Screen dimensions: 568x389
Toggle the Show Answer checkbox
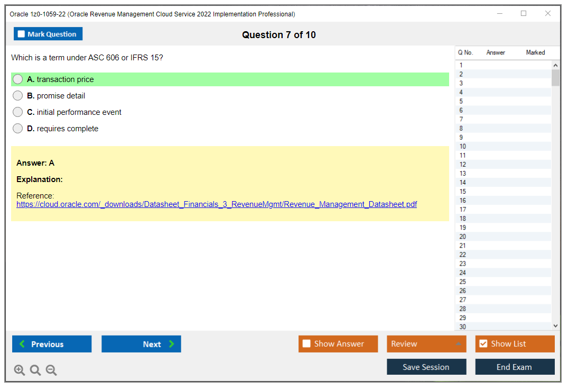(x=307, y=344)
